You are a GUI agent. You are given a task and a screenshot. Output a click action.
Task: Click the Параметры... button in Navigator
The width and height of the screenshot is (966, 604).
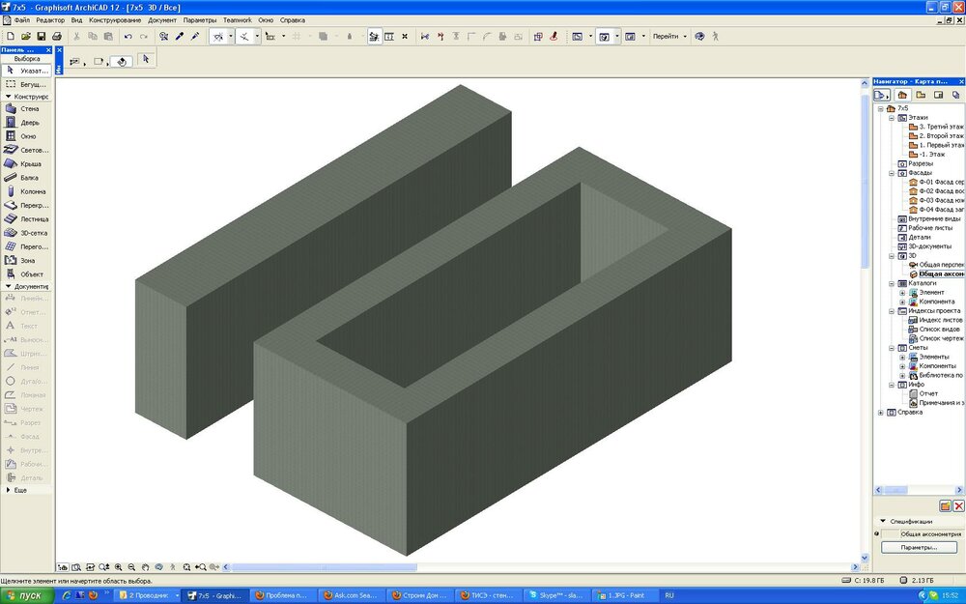(x=919, y=547)
